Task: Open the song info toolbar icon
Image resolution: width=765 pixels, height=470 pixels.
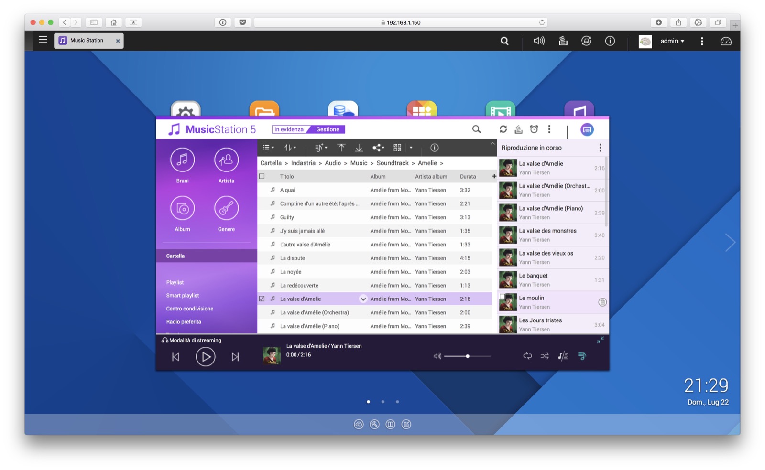Action: tap(434, 148)
